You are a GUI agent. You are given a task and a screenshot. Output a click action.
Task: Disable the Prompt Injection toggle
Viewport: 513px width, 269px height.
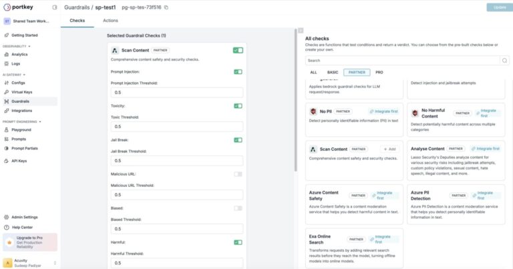(238, 71)
